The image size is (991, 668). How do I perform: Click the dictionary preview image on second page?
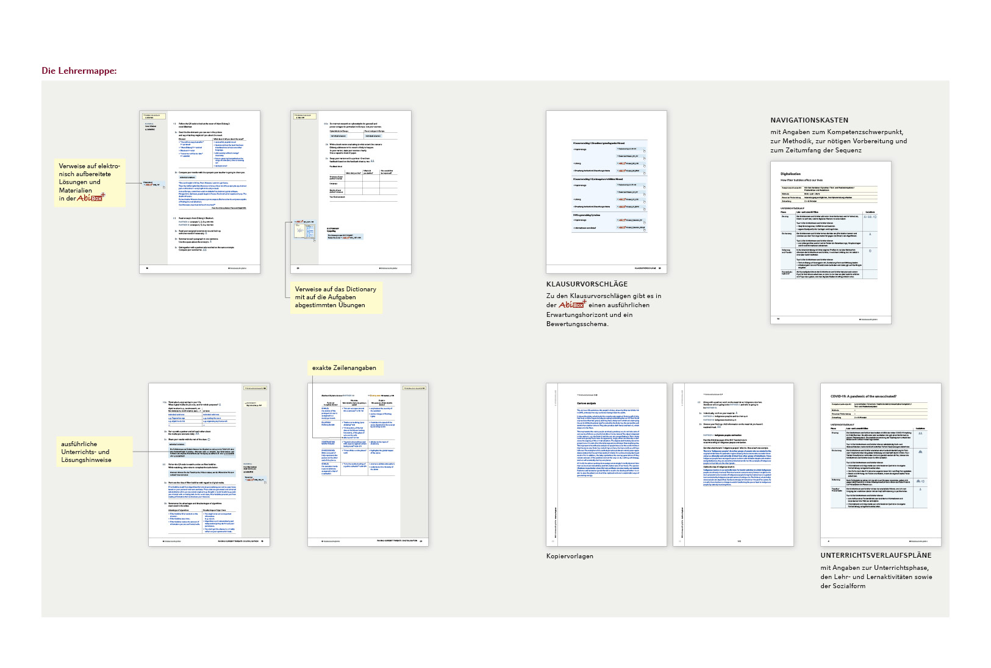304,231
